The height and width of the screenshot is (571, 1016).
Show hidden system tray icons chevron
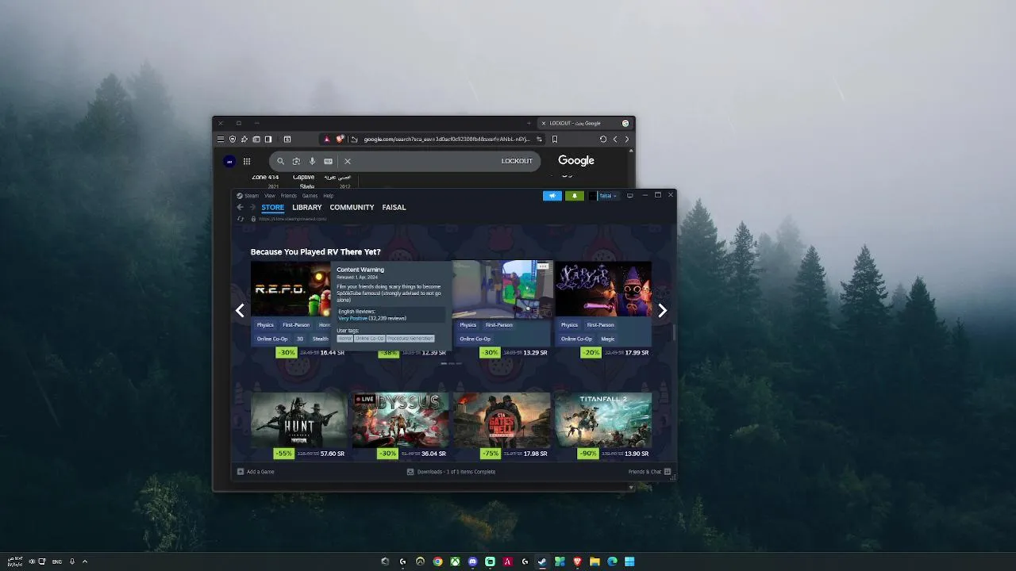(x=84, y=561)
